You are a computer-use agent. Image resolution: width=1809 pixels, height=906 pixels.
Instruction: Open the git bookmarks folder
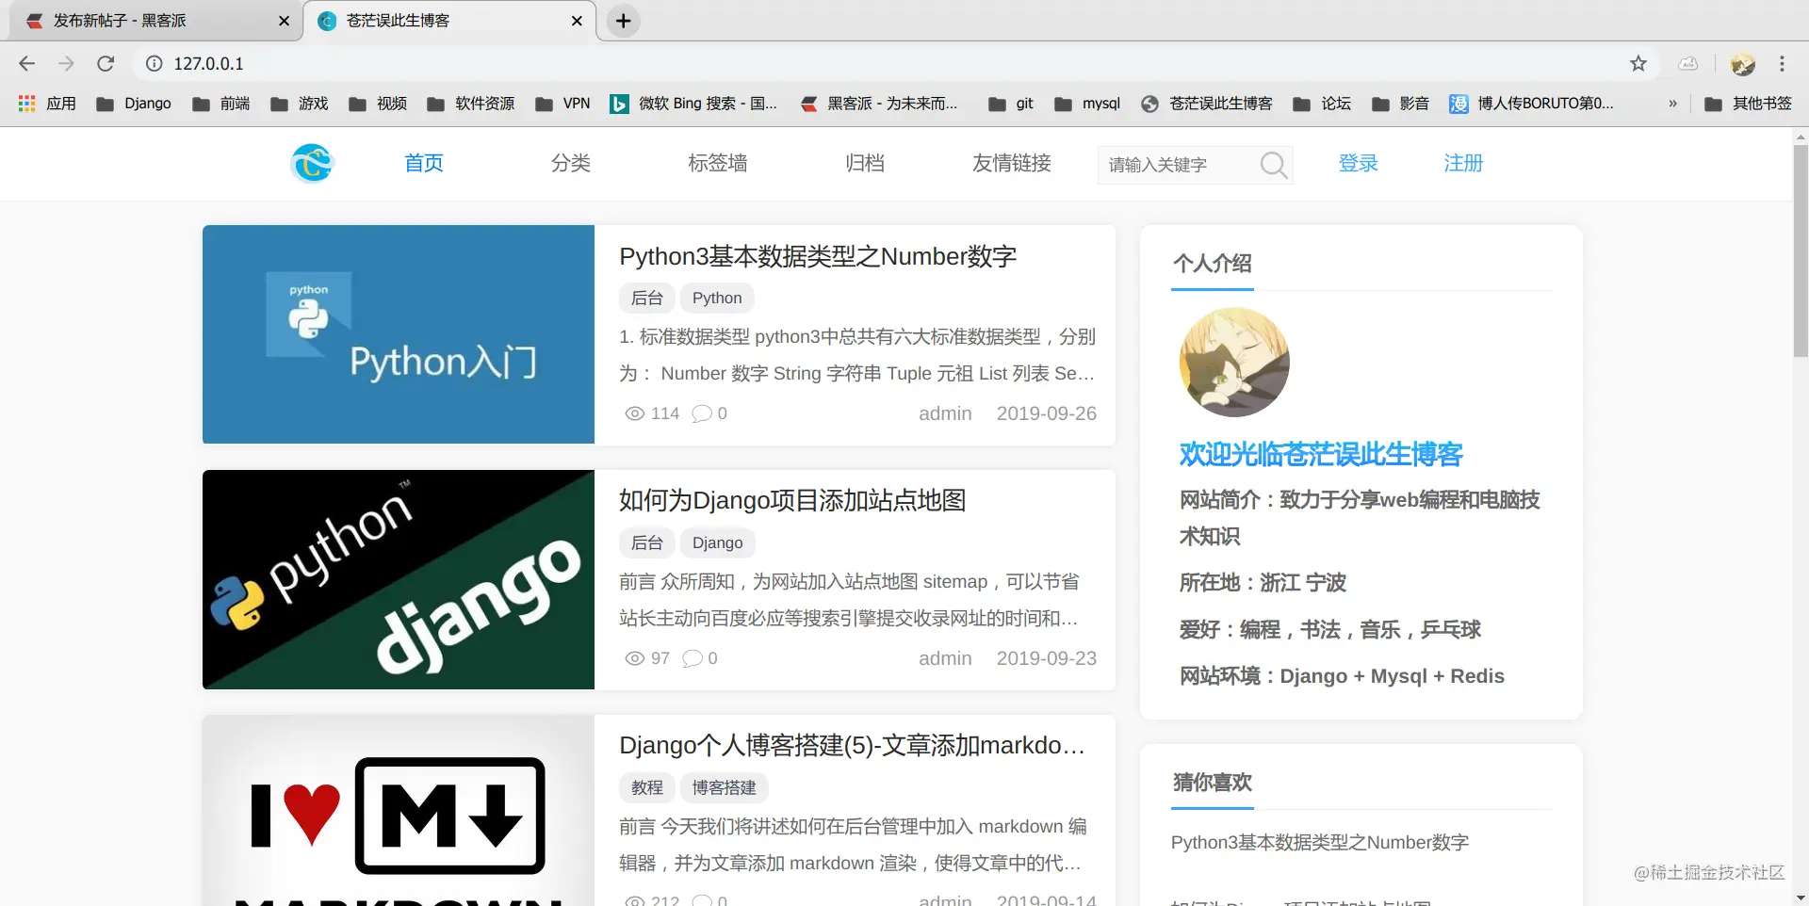1011,104
